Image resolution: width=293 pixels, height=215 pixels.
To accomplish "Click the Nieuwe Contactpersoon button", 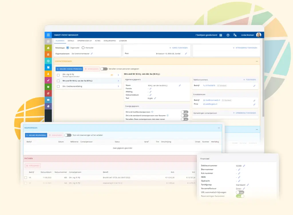I will click(x=69, y=69).
